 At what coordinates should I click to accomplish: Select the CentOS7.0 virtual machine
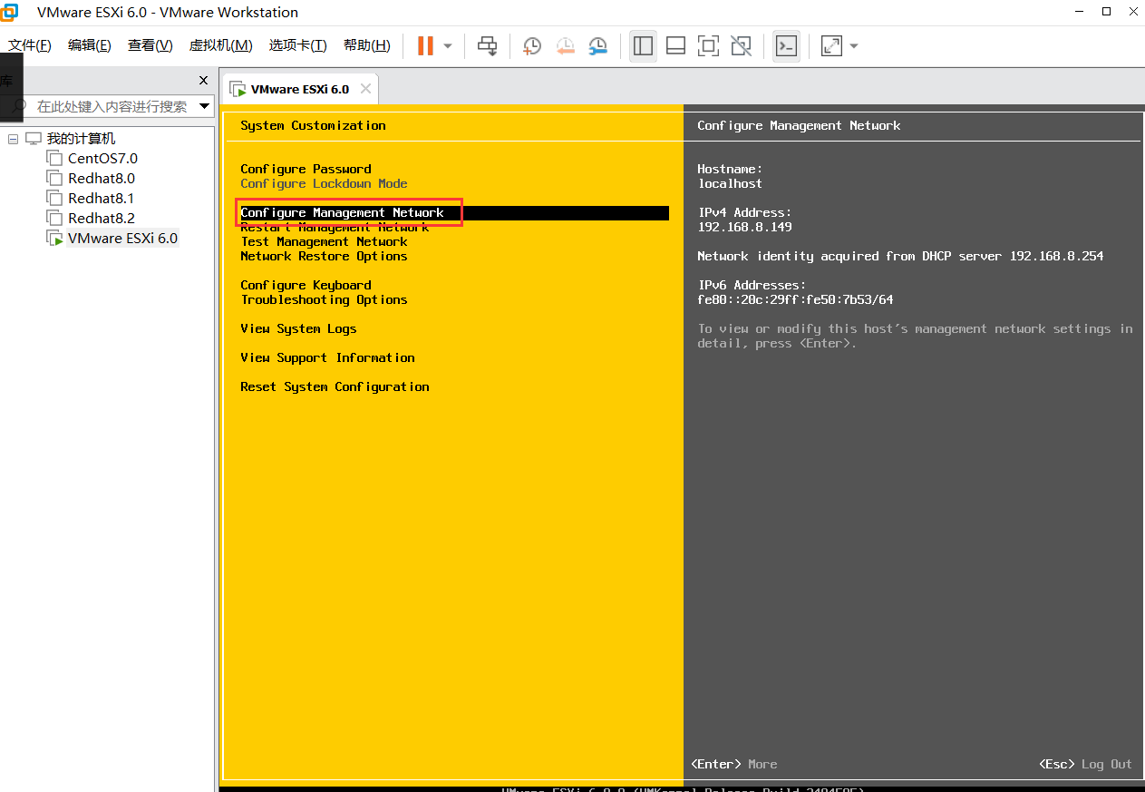click(102, 159)
